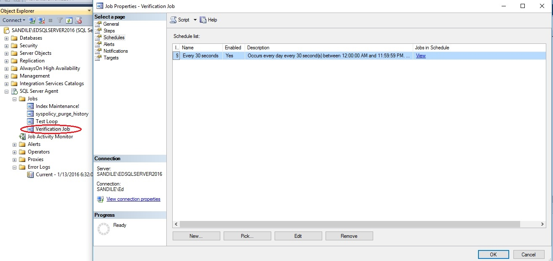Click the Filter funnel icon
553x261 pixels.
tap(60, 20)
